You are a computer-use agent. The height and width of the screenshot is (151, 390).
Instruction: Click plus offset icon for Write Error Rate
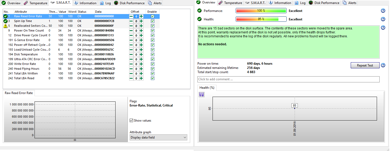(x=141, y=64)
